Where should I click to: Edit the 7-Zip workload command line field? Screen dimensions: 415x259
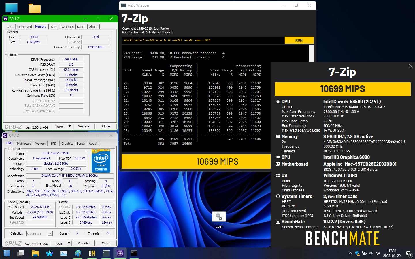[202, 40]
